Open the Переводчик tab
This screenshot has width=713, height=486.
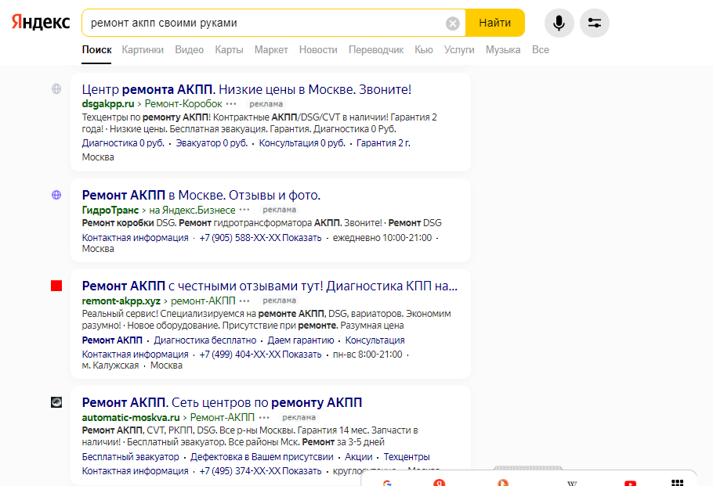(x=376, y=50)
